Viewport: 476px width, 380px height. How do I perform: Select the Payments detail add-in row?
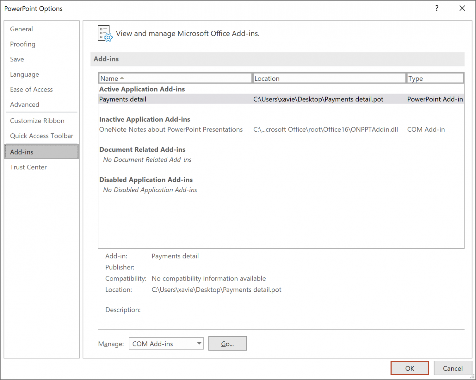click(123, 99)
